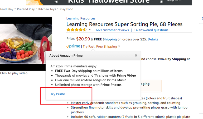203x119 pixels.
Task: Go to the Kitchen Toys breadcrumb
Action: click(48, 9)
